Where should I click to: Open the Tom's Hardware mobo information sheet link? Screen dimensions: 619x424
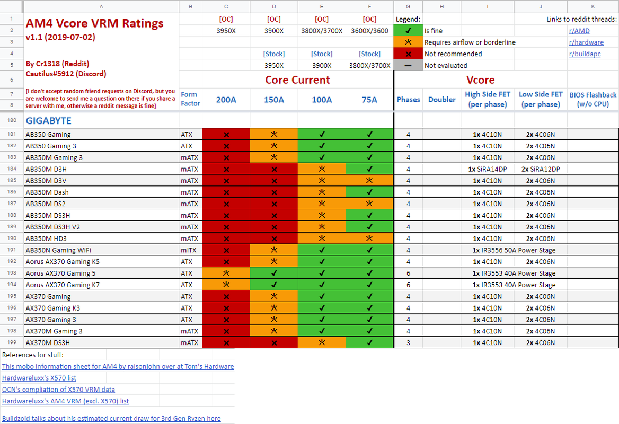(x=118, y=366)
